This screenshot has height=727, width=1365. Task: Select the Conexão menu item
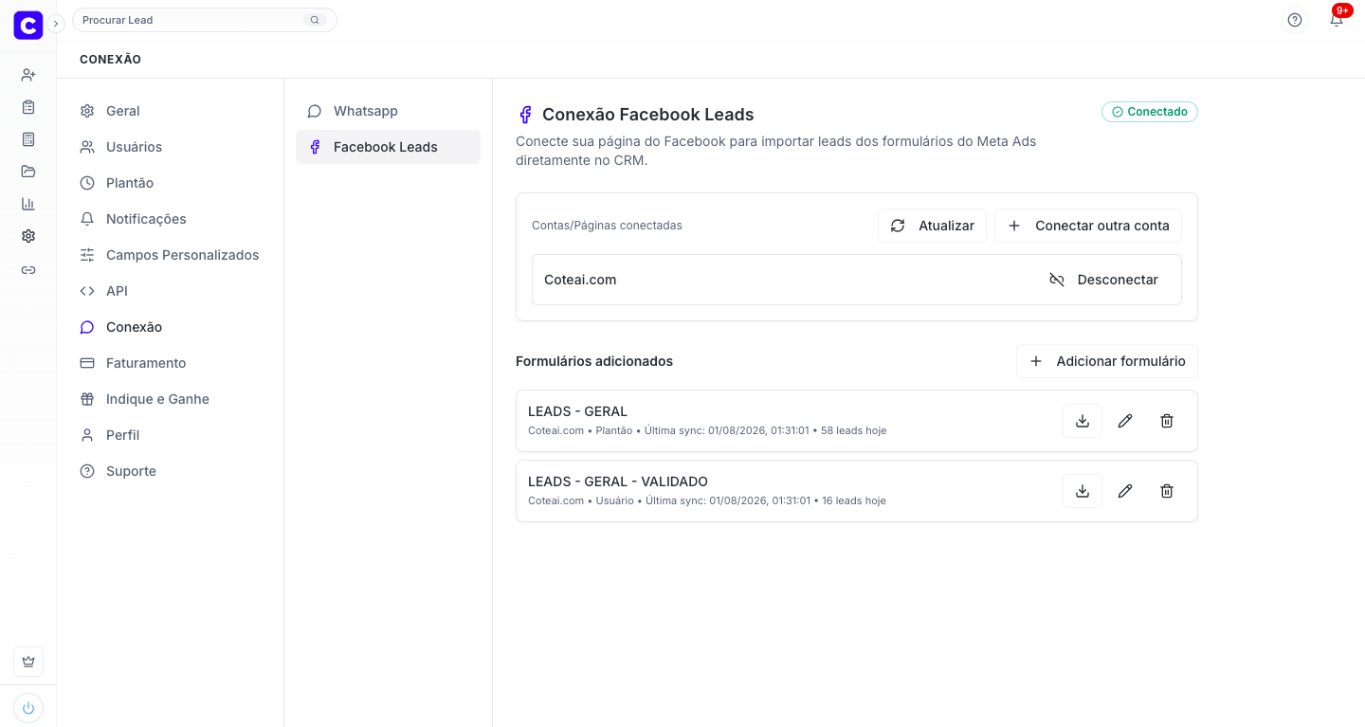pyautogui.click(x=171, y=327)
